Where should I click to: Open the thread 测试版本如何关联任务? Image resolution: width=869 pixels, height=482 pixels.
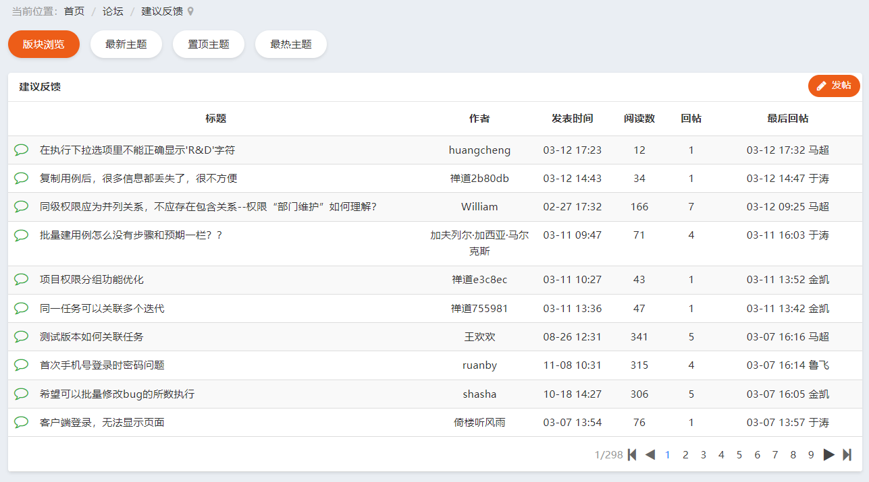(x=92, y=336)
